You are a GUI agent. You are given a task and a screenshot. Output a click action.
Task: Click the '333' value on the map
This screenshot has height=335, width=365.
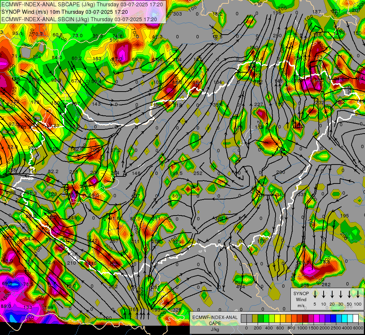click(302, 194)
